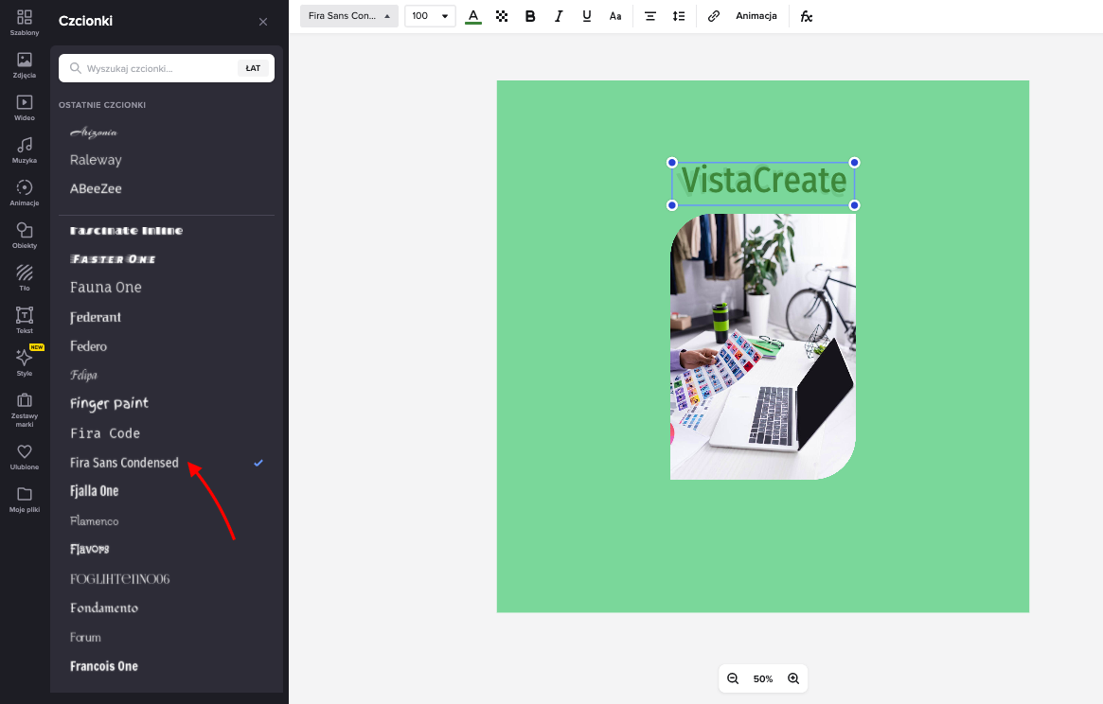Click the ŁAT script filter button
The width and height of the screenshot is (1103, 704).
[x=253, y=68]
